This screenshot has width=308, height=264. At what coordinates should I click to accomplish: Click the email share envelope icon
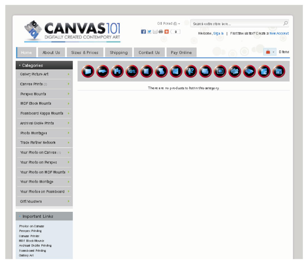155,32
